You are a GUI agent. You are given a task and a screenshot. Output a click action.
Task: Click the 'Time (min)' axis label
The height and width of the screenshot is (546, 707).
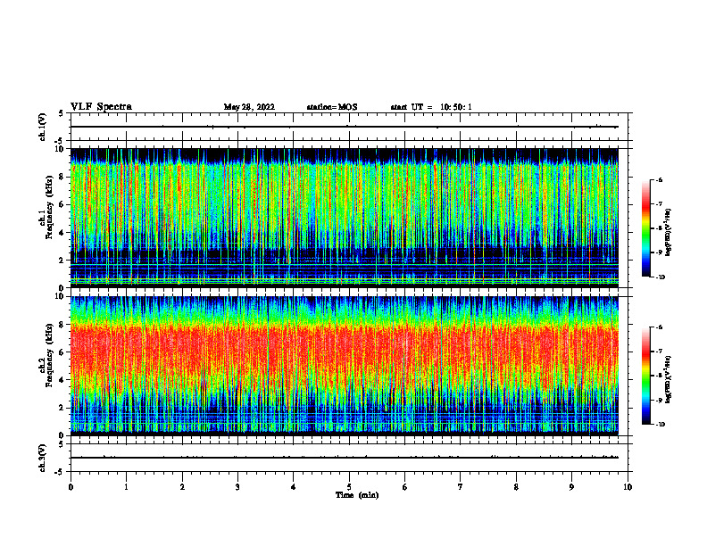357,495
